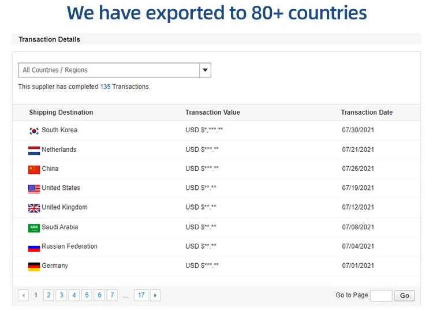Go to next page using arrow
The image size is (433, 310).
155,296
